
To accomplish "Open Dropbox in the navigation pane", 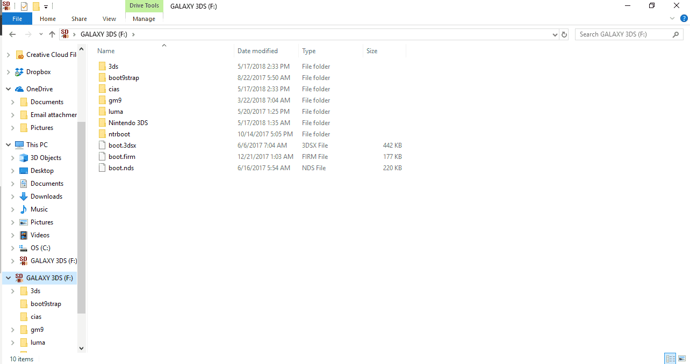I will pos(38,72).
